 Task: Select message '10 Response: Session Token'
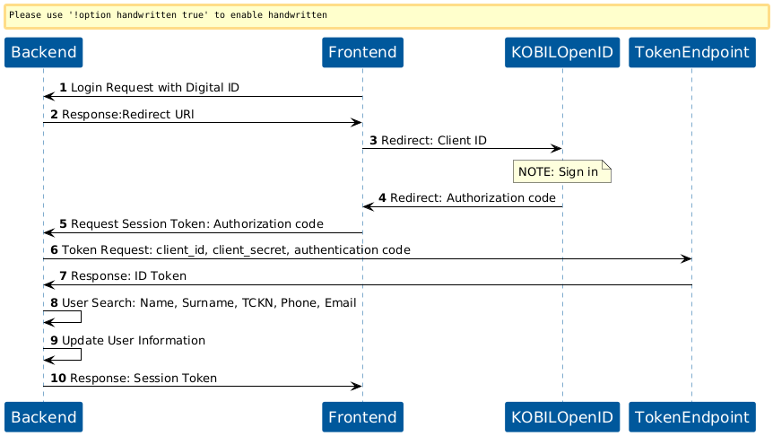134,379
